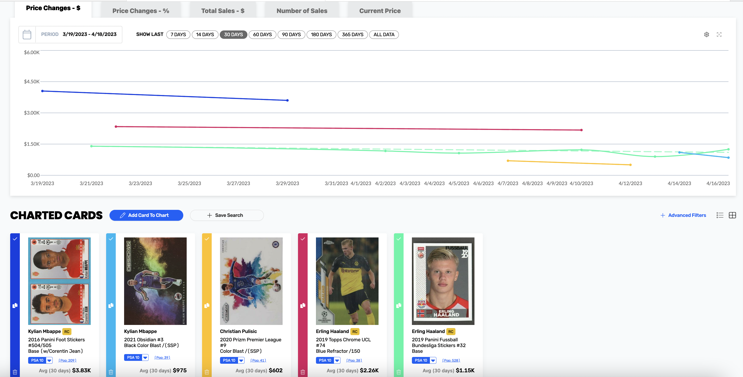Select the 90 DAYS range
This screenshot has width=743, height=377.
(291, 35)
